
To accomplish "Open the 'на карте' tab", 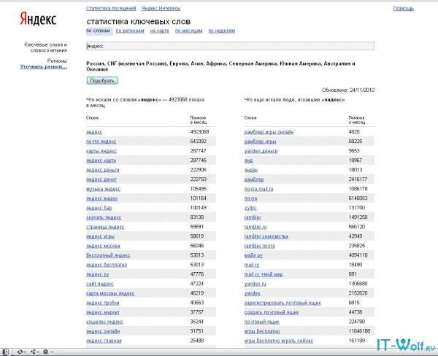I will (x=159, y=31).
